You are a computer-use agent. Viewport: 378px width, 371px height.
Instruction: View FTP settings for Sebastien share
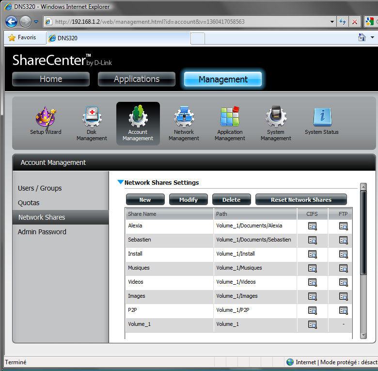coord(343,240)
